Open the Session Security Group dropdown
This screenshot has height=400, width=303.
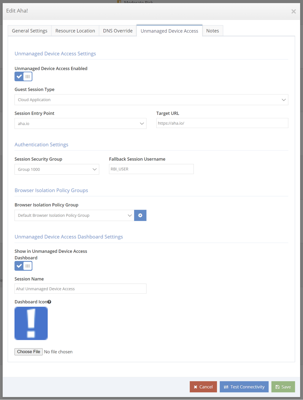(x=57, y=169)
